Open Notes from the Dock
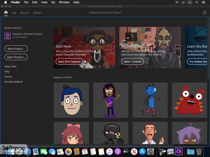 101,152
